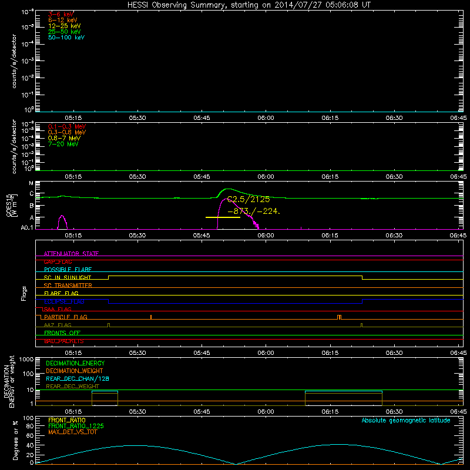
Task: Click the 05:45 tick label under top panel
Action: 202,118
